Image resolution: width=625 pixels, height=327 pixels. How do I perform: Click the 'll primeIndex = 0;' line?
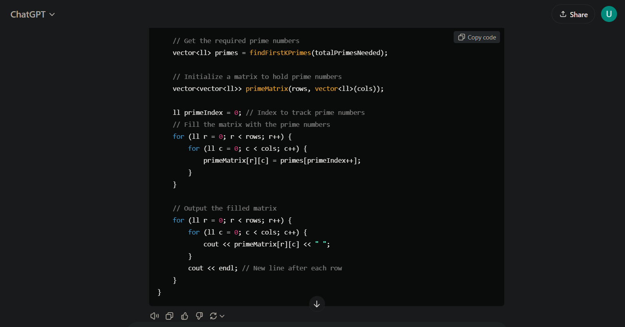[207, 112]
